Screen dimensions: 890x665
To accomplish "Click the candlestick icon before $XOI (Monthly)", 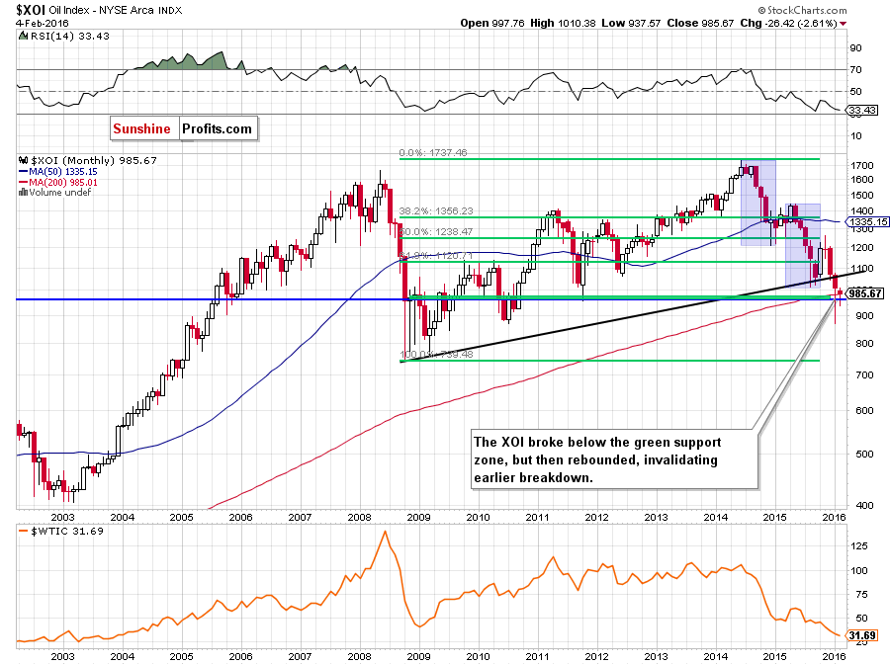I will pos(23,160).
